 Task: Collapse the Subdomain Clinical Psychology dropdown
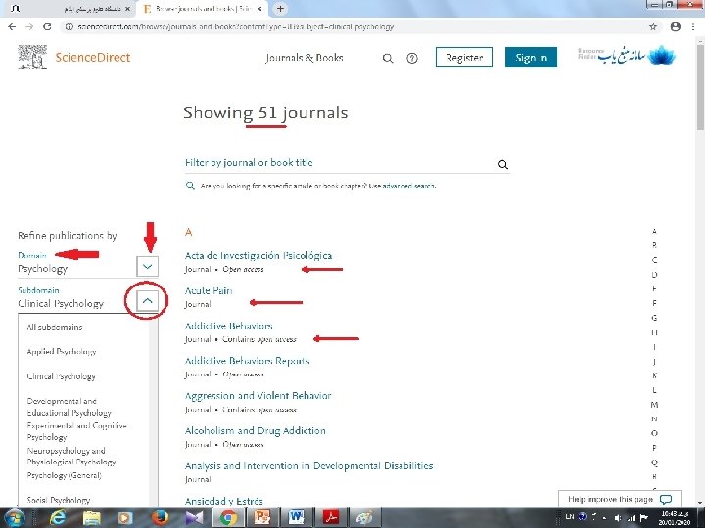tap(148, 301)
